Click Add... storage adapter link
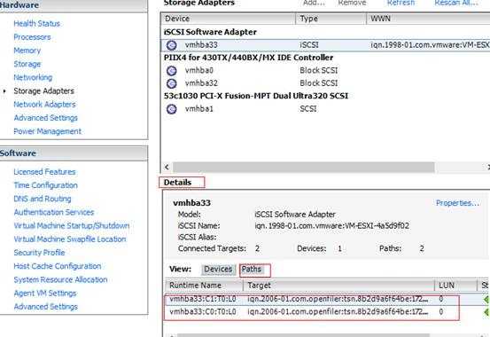 [x=314, y=3]
